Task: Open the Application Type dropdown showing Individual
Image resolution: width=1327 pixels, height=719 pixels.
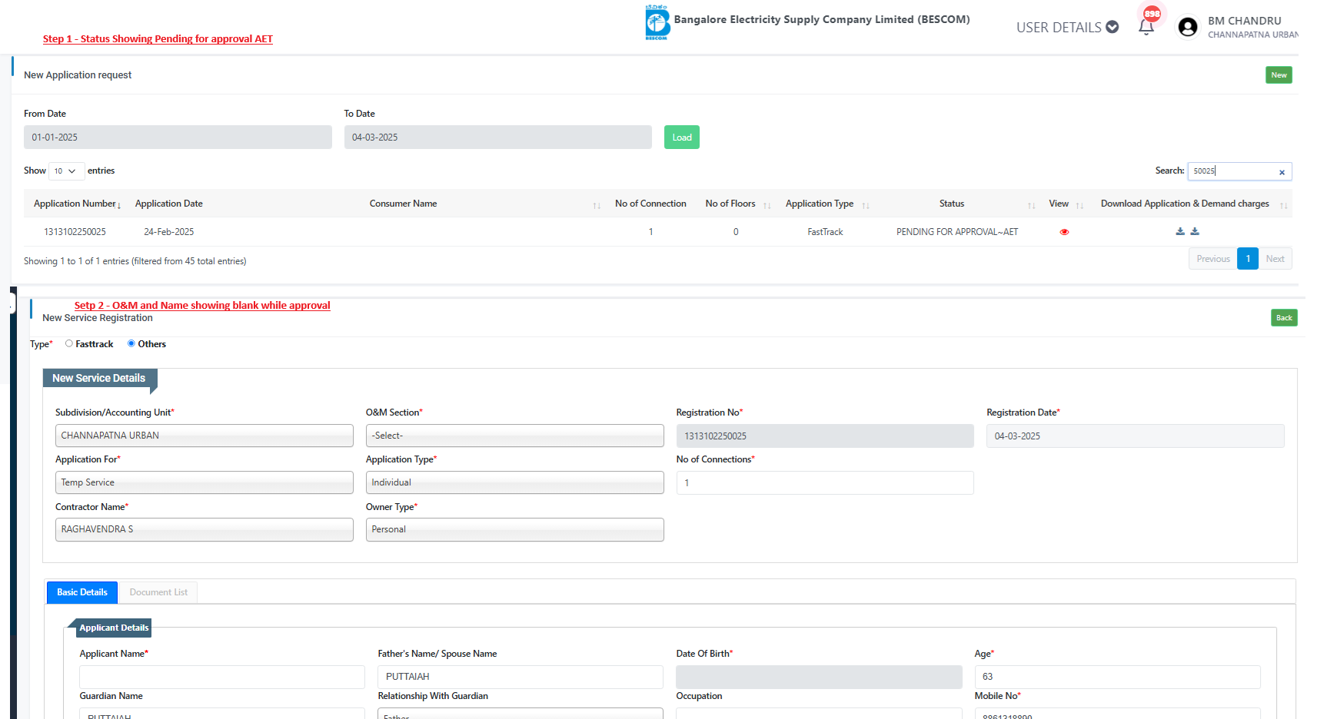Action: (514, 482)
